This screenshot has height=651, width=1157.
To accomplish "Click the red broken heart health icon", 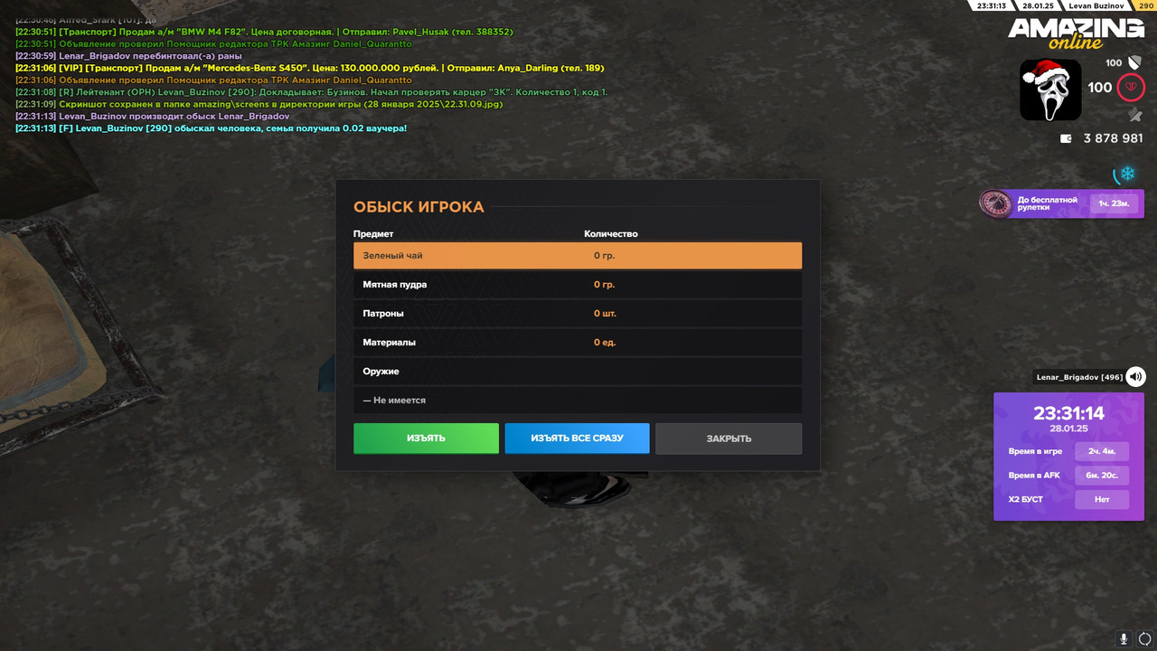I will [x=1131, y=88].
